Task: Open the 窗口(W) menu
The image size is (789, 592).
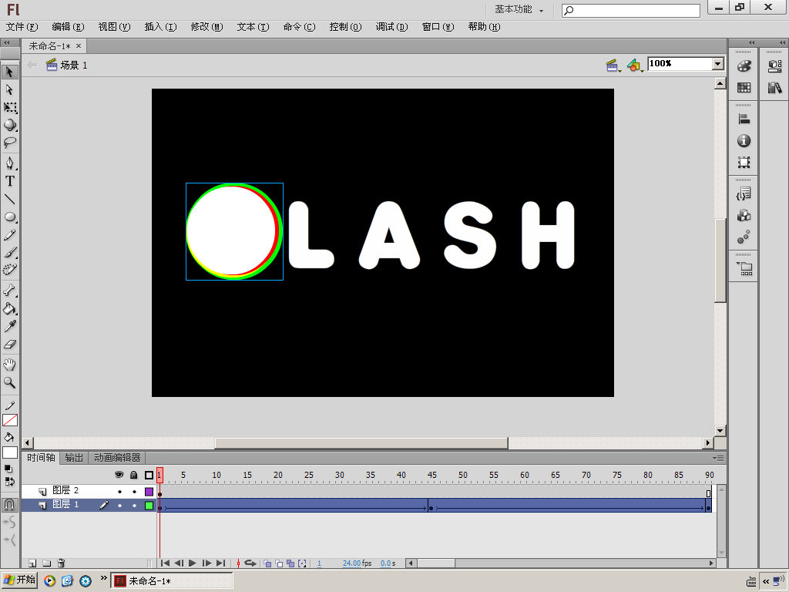Action: coord(438,27)
